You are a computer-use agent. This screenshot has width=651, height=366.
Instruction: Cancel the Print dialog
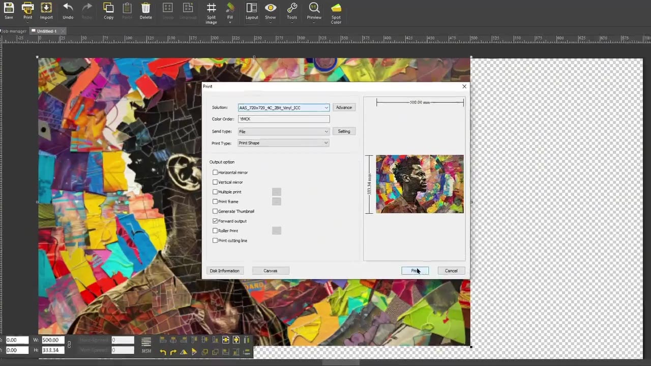451,270
